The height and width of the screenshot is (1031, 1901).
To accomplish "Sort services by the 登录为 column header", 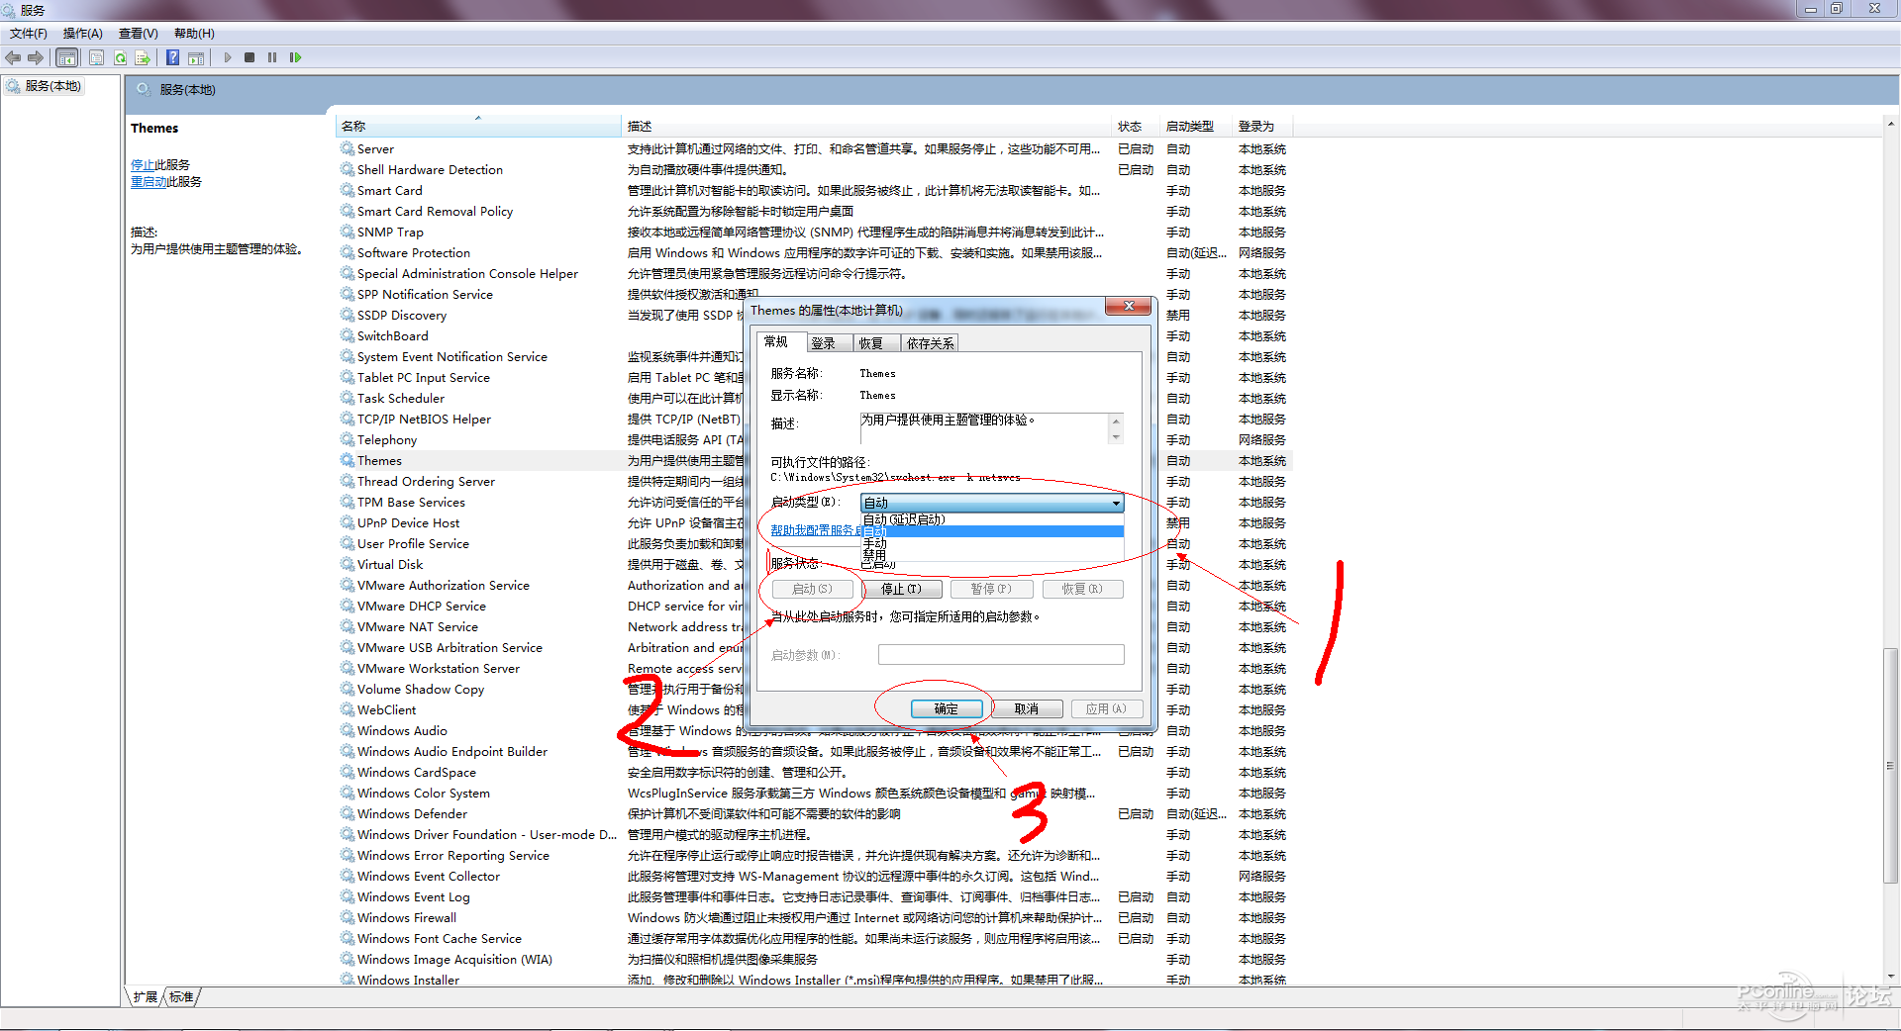I will click(1262, 126).
